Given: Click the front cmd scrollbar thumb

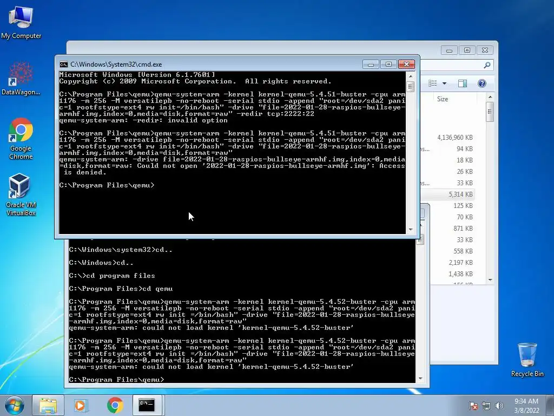Looking at the screenshot, I should pos(411,87).
